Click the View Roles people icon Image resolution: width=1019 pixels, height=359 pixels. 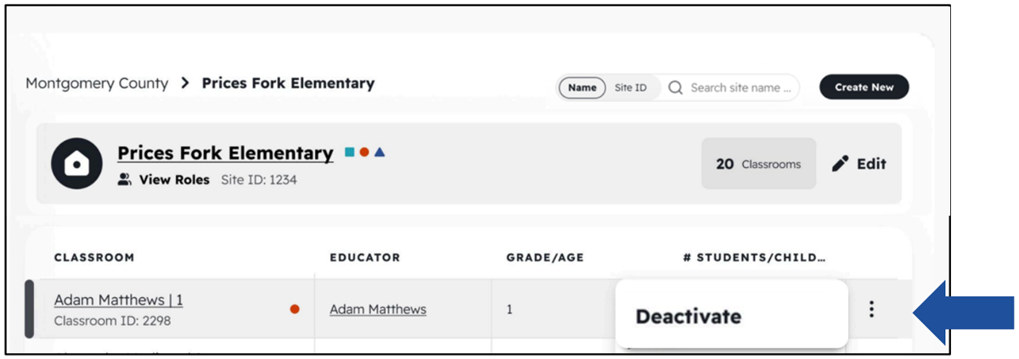[125, 180]
